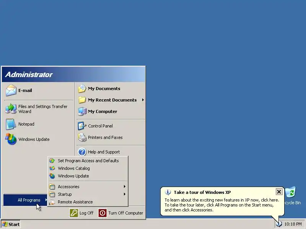Image resolution: width=306 pixels, height=229 pixels.
Task: Click the Accessories folder icon
Action: pos(52,187)
